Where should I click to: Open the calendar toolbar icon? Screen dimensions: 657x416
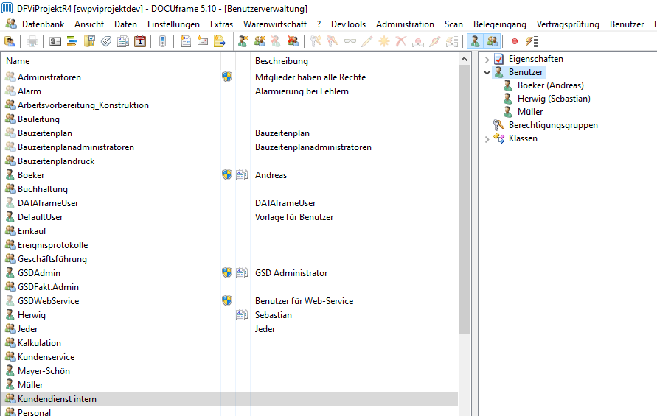pyautogui.click(x=140, y=41)
